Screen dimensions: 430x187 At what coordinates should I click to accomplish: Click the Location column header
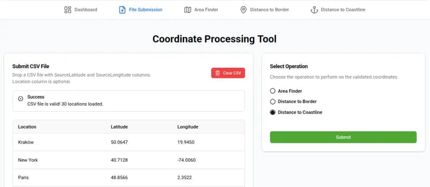(27, 127)
